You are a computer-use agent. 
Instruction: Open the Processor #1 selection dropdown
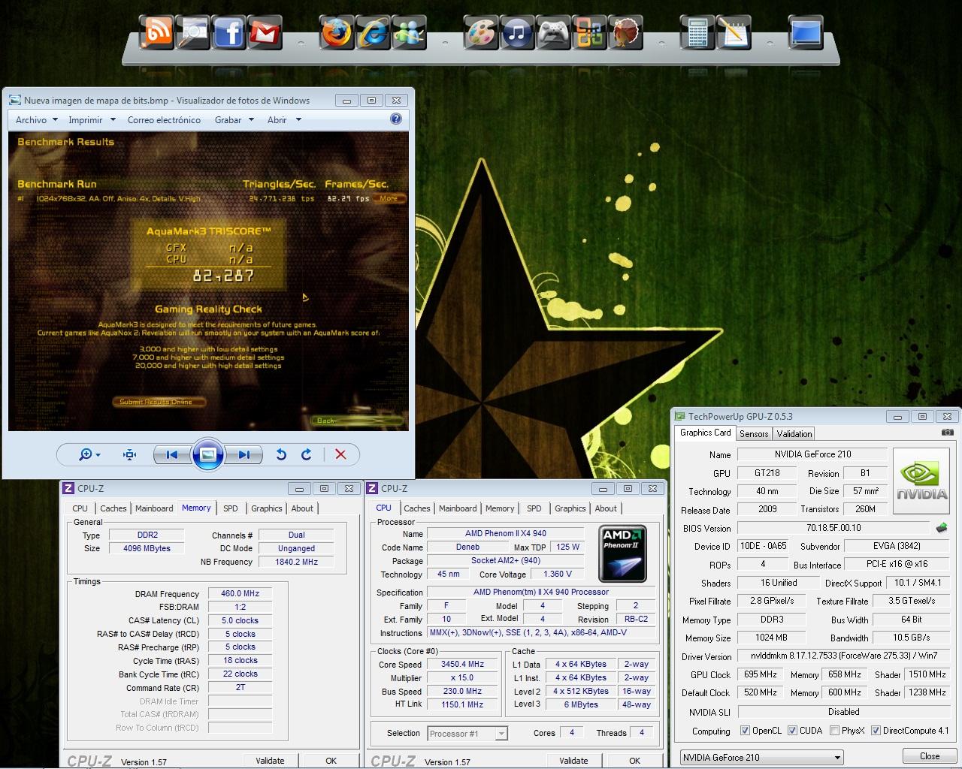[x=467, y=734]
